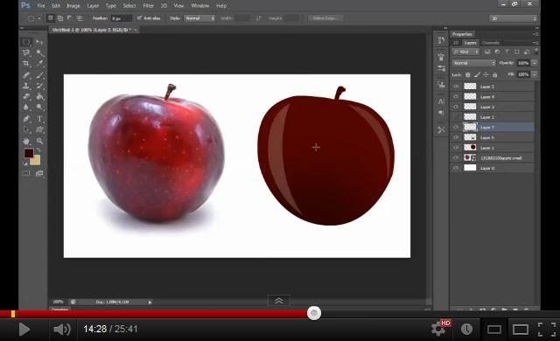
Task: Open the Paragraph panel icon
Action: pos(441,113)
